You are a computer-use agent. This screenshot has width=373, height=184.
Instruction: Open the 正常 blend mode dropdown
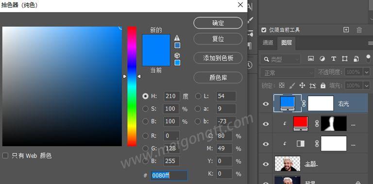(x=288, y=73)
